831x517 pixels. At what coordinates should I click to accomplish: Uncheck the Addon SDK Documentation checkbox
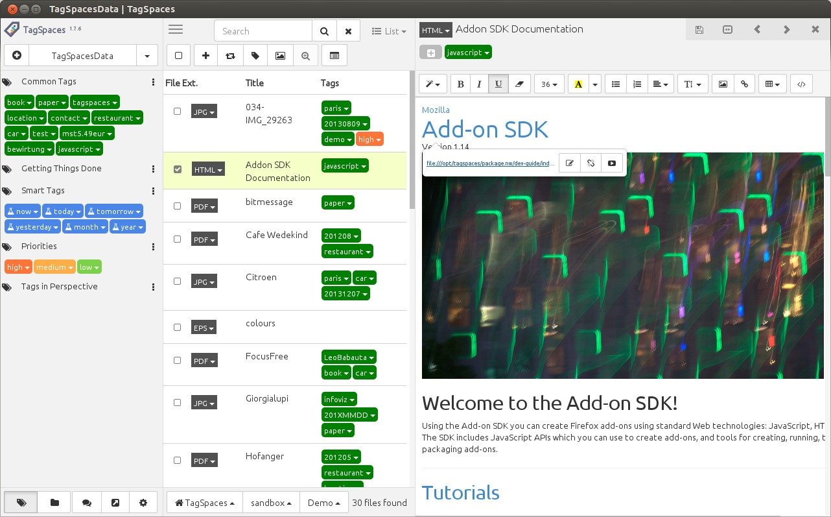coord(178,169)
